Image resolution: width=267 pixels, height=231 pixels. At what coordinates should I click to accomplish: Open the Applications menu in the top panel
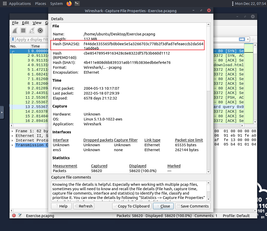[20, 4]
